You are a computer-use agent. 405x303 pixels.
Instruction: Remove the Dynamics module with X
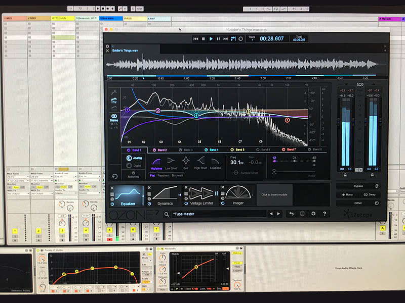tap(149, 187)
